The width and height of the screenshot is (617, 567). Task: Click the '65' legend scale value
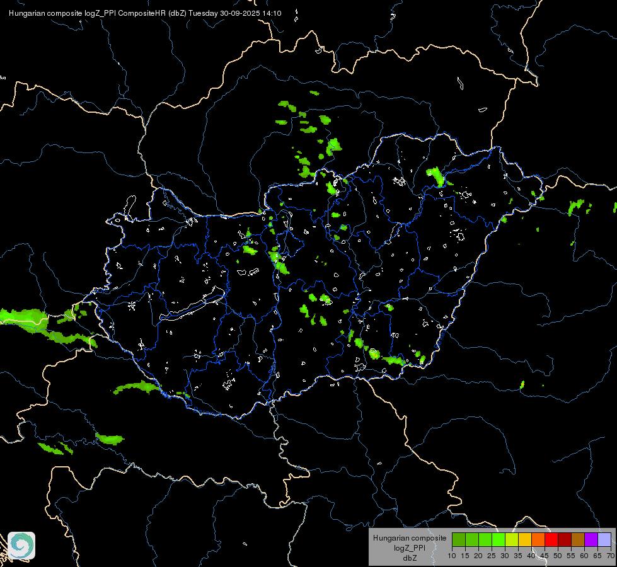[x=597, y=556]
